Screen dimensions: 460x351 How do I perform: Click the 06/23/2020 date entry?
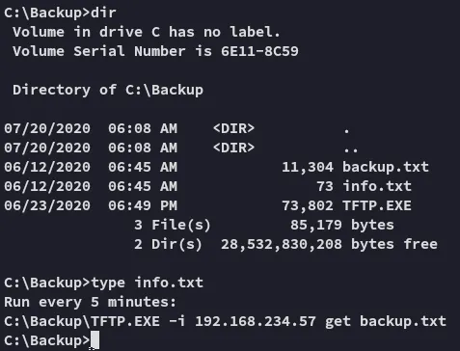[47, 205]
